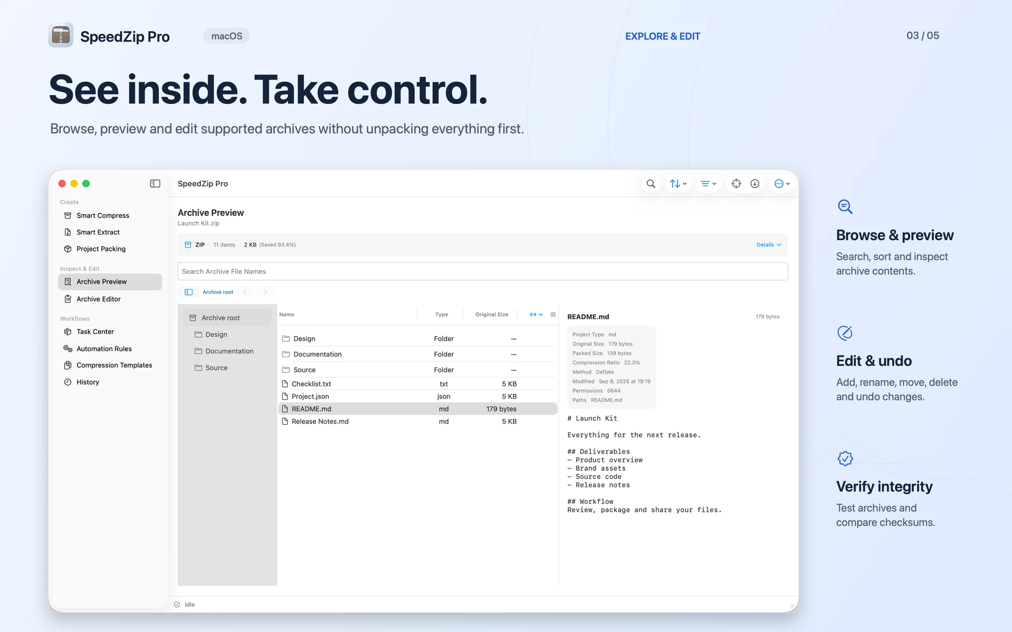Click the SpeedZip Pro app logo
Screen dimensions: 1012x632
(61, 36)
